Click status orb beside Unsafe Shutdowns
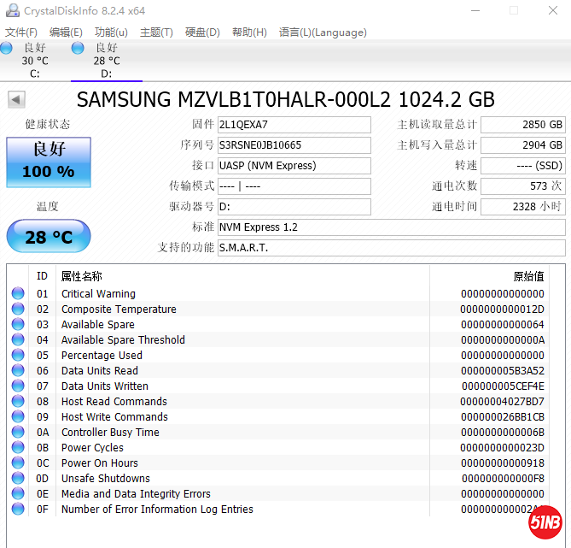 (x=18, y=479)
